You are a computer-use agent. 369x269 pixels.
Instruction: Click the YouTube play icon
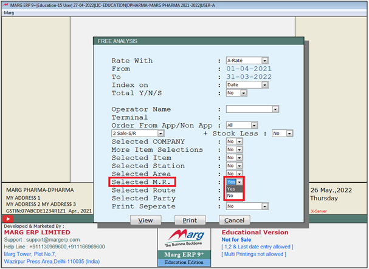pos(8,219)
